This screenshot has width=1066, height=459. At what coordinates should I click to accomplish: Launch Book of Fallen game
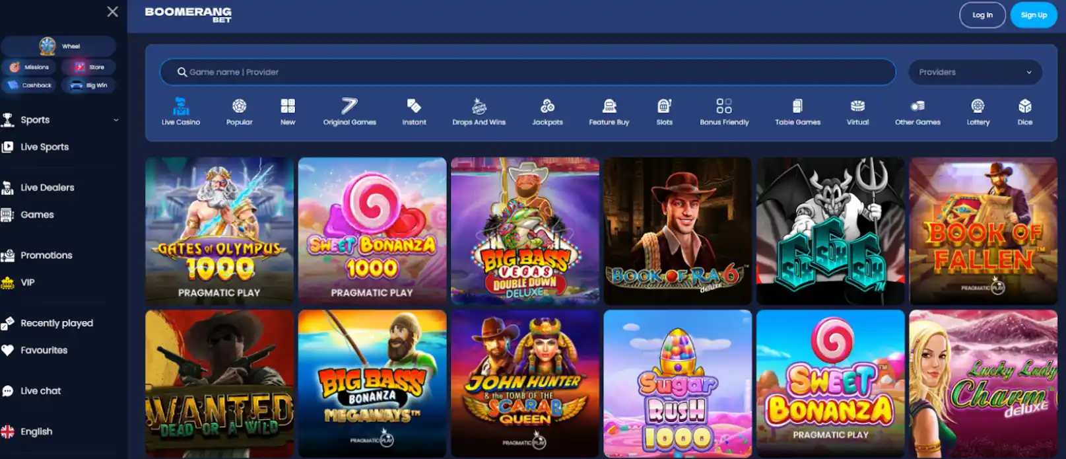[x=983, y=230]
